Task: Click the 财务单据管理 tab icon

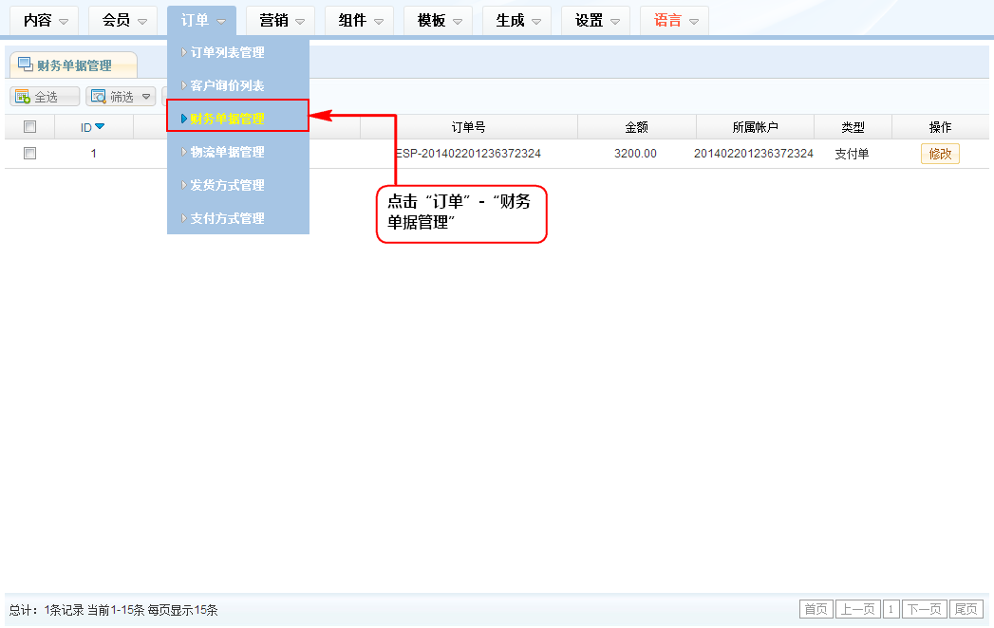Action: coord(25,65)
